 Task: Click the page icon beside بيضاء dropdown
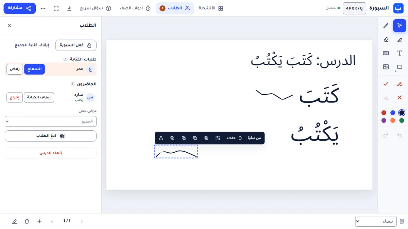[x=402, y=221]
